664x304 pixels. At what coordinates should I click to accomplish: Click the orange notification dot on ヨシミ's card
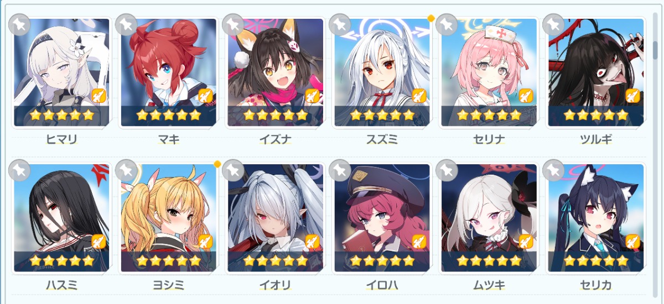point(217,164)
